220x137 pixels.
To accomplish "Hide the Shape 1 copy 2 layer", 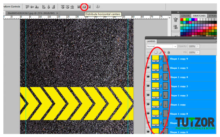I will coord(148,95).
